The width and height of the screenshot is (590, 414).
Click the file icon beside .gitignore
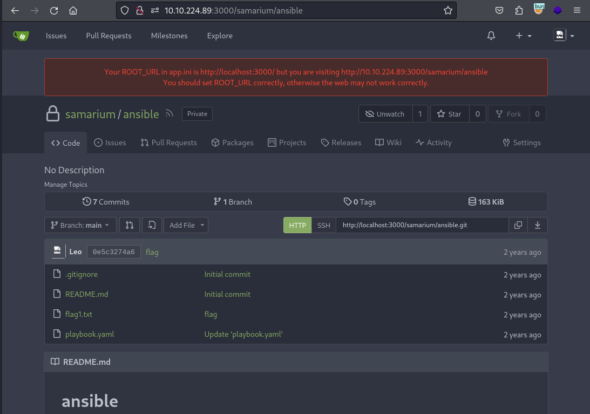[57, 274]
